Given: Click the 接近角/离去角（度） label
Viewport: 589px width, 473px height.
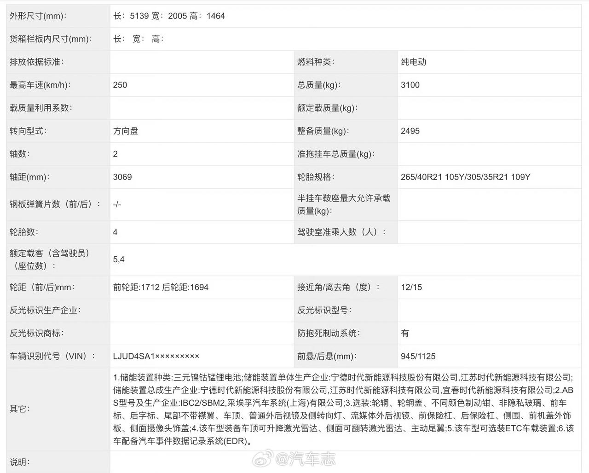Looking at the screenshot, I should 339,287.
